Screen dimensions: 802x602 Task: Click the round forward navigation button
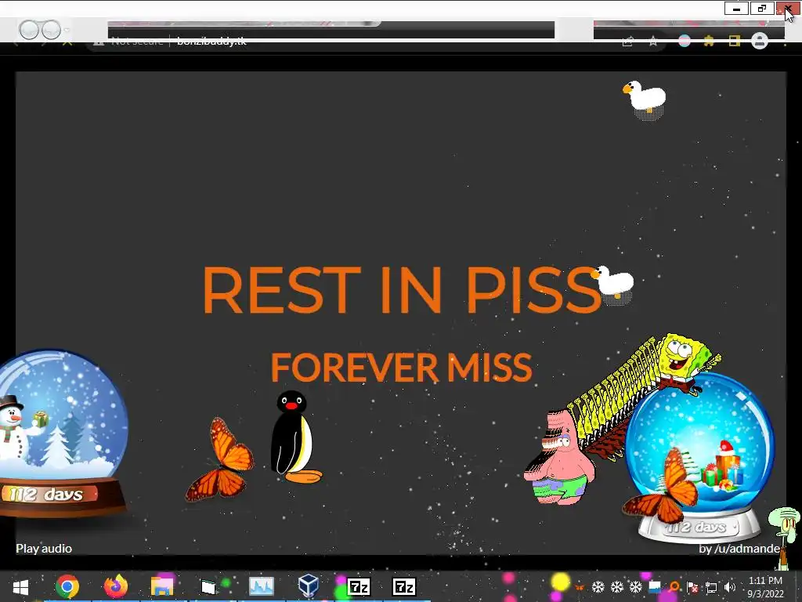click(51, 30)
